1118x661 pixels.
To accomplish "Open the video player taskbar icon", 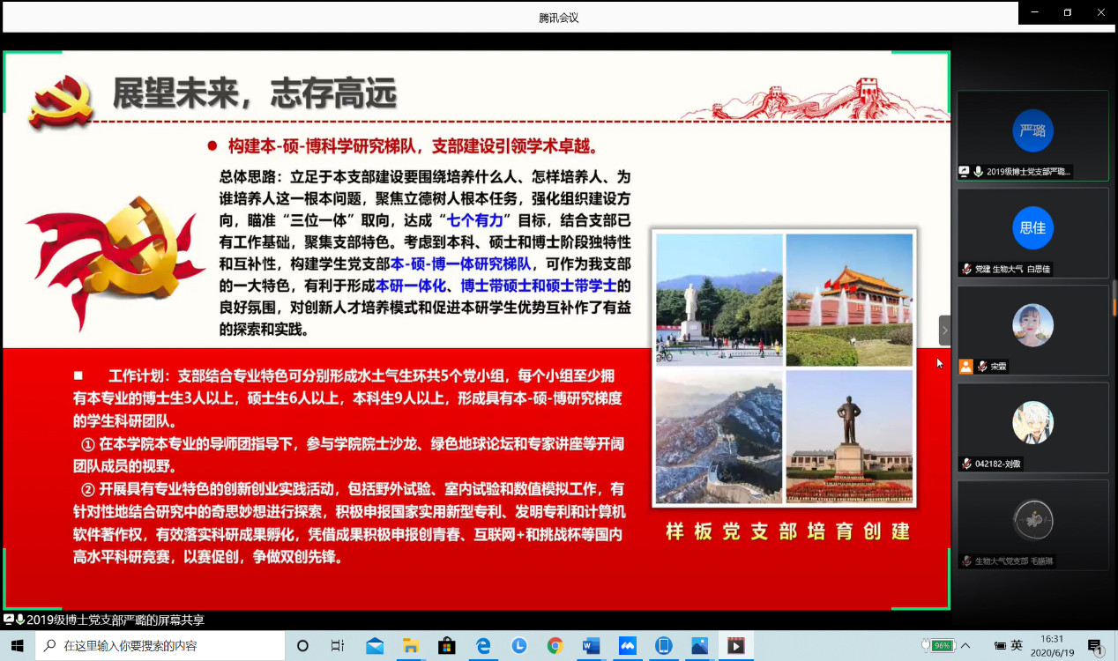I will pos(735,646).
